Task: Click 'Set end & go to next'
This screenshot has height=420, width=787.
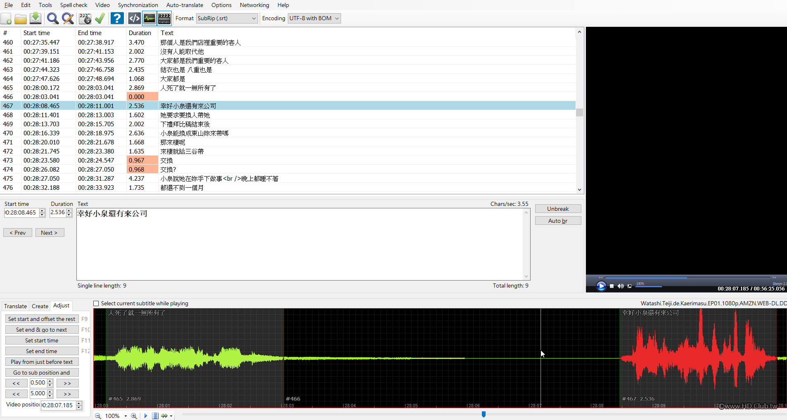Action: click(42, 330)
